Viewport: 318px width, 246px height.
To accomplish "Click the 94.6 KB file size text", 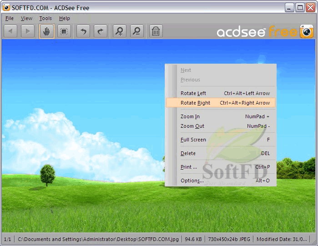I will (193, 239).
